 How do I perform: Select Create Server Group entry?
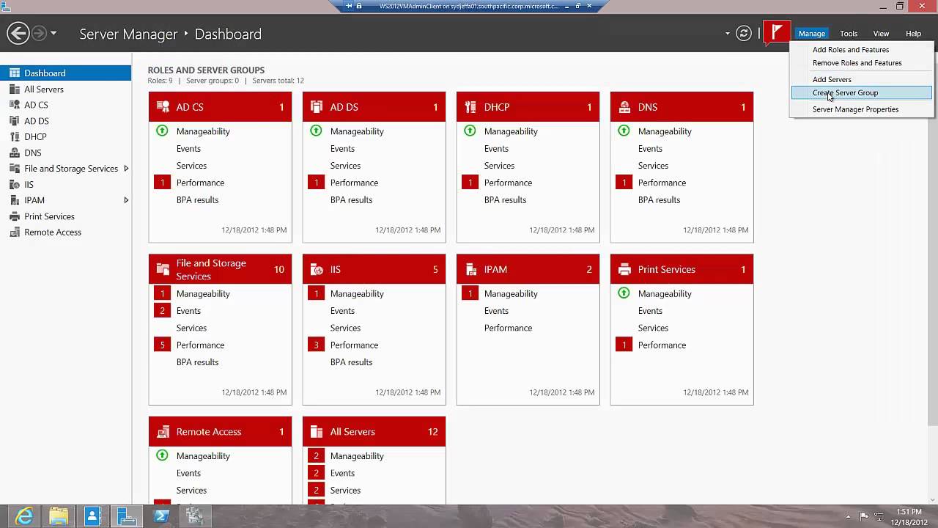pos(862,93)
